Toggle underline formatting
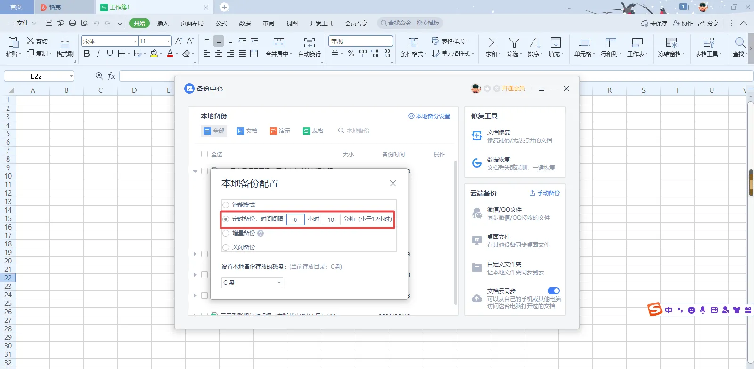 click(110, 54)
